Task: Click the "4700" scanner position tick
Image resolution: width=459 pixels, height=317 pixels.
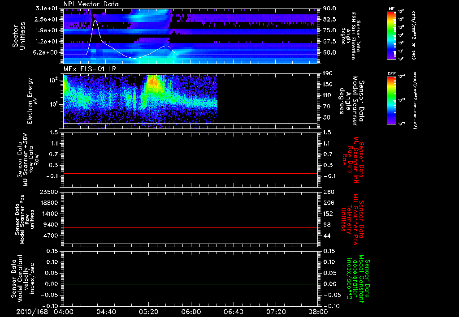Action: (x=51, y=236)
